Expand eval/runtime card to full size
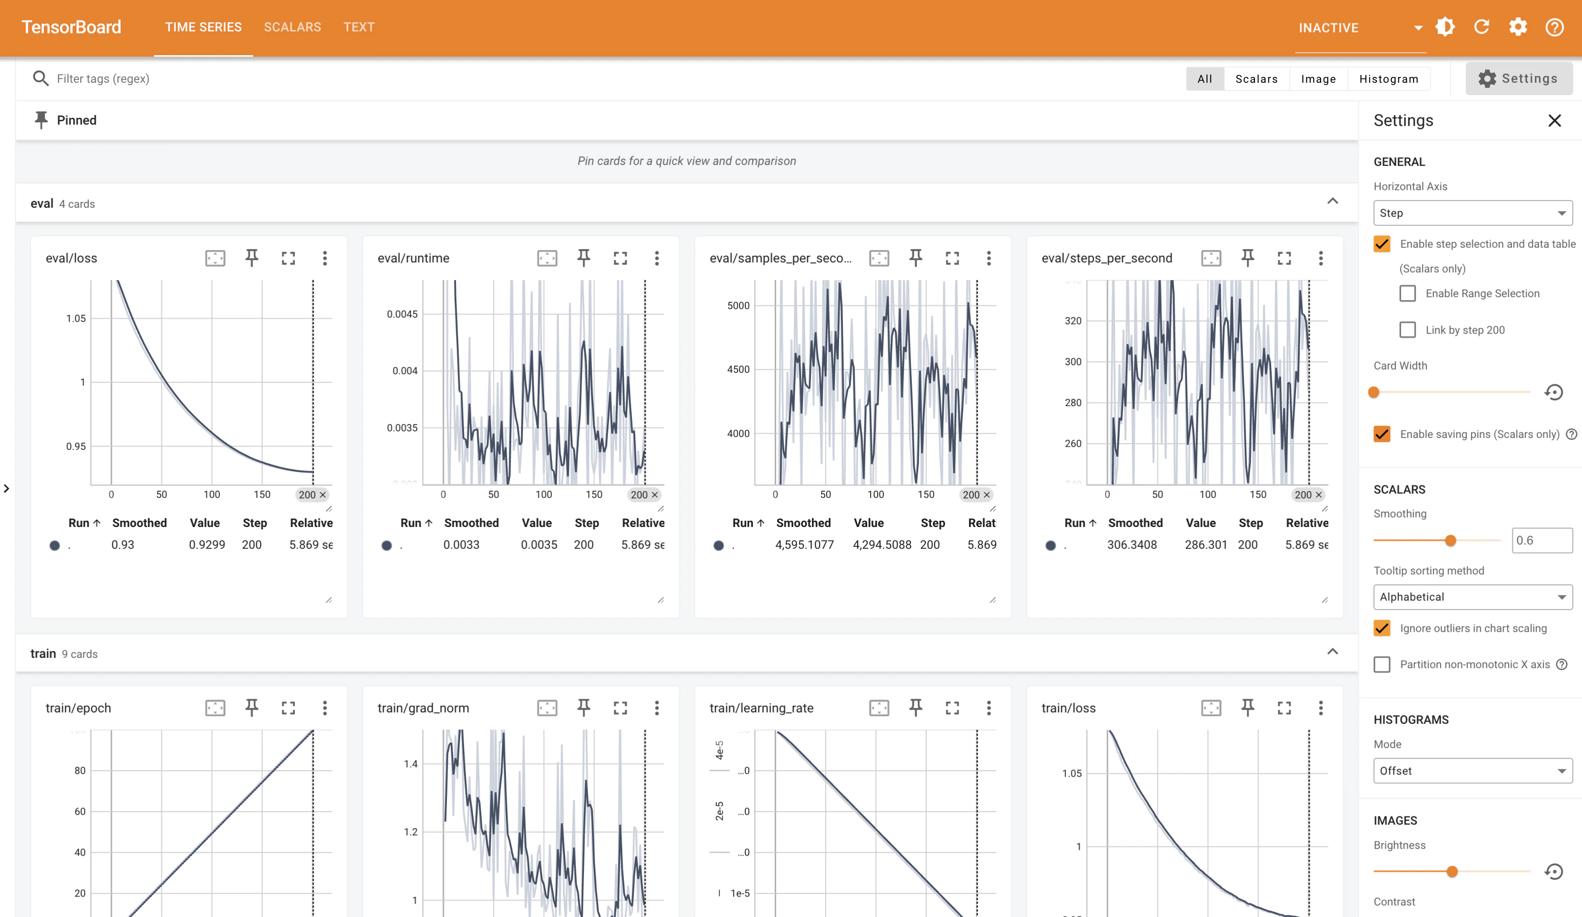The height and width of the screenshot is (917, 1582). point(620,258)
